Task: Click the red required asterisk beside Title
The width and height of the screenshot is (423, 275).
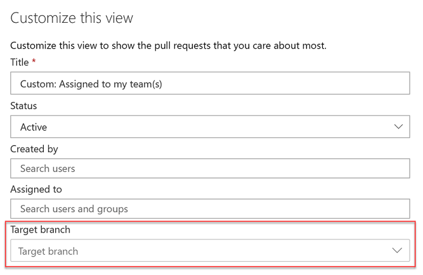Action: coord(34,62)
